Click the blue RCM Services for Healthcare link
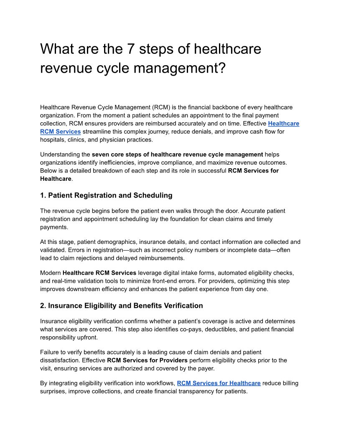341x441 pixels. pos(219,383)
